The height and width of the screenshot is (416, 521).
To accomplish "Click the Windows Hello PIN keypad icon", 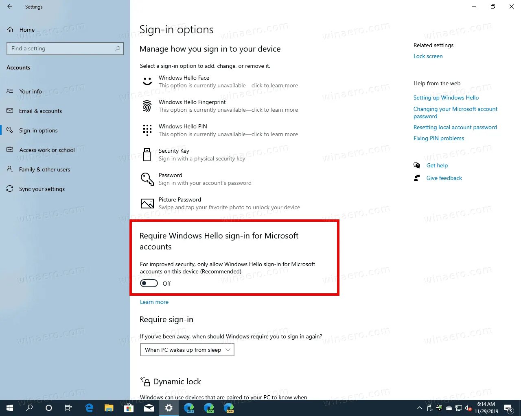I will pyautogui.click(x=147, y=130).
